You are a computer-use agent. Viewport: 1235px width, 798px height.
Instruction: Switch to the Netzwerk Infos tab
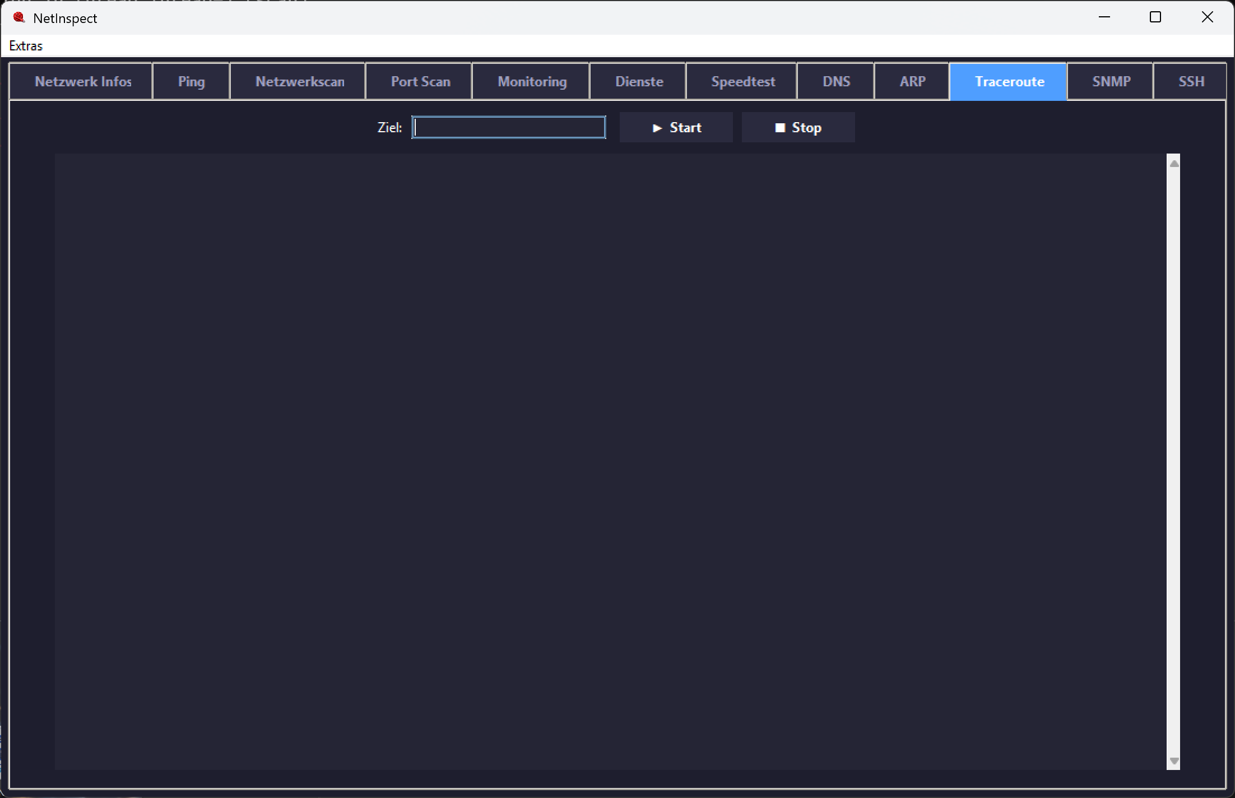point(81,82)
